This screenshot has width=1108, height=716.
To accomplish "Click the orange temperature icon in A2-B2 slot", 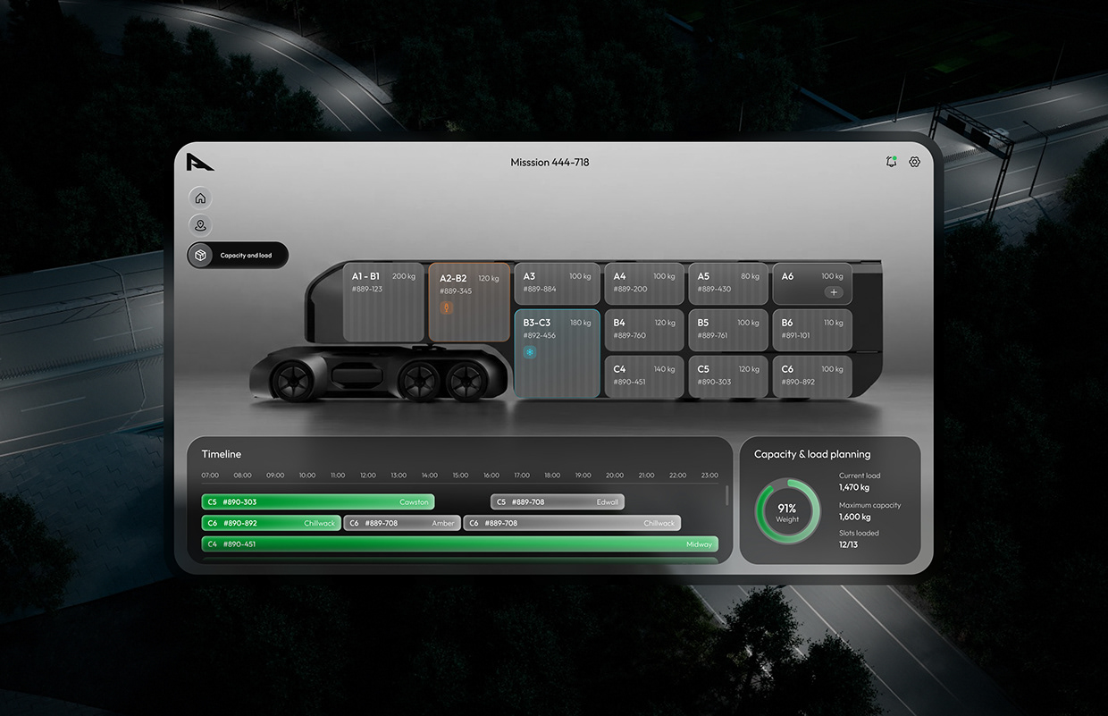I will 447,307.
